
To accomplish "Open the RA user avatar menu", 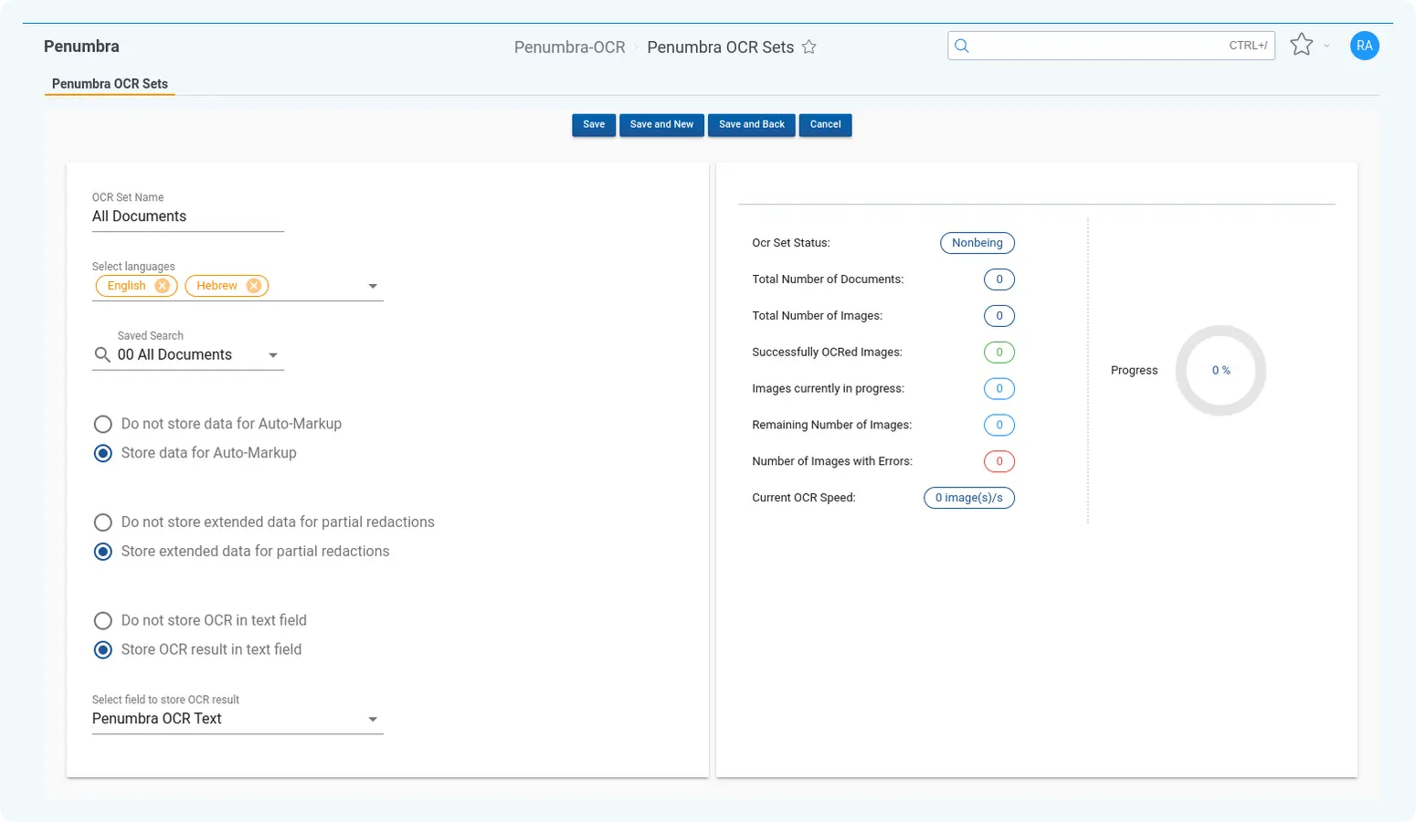I will tap(1364, 46).
